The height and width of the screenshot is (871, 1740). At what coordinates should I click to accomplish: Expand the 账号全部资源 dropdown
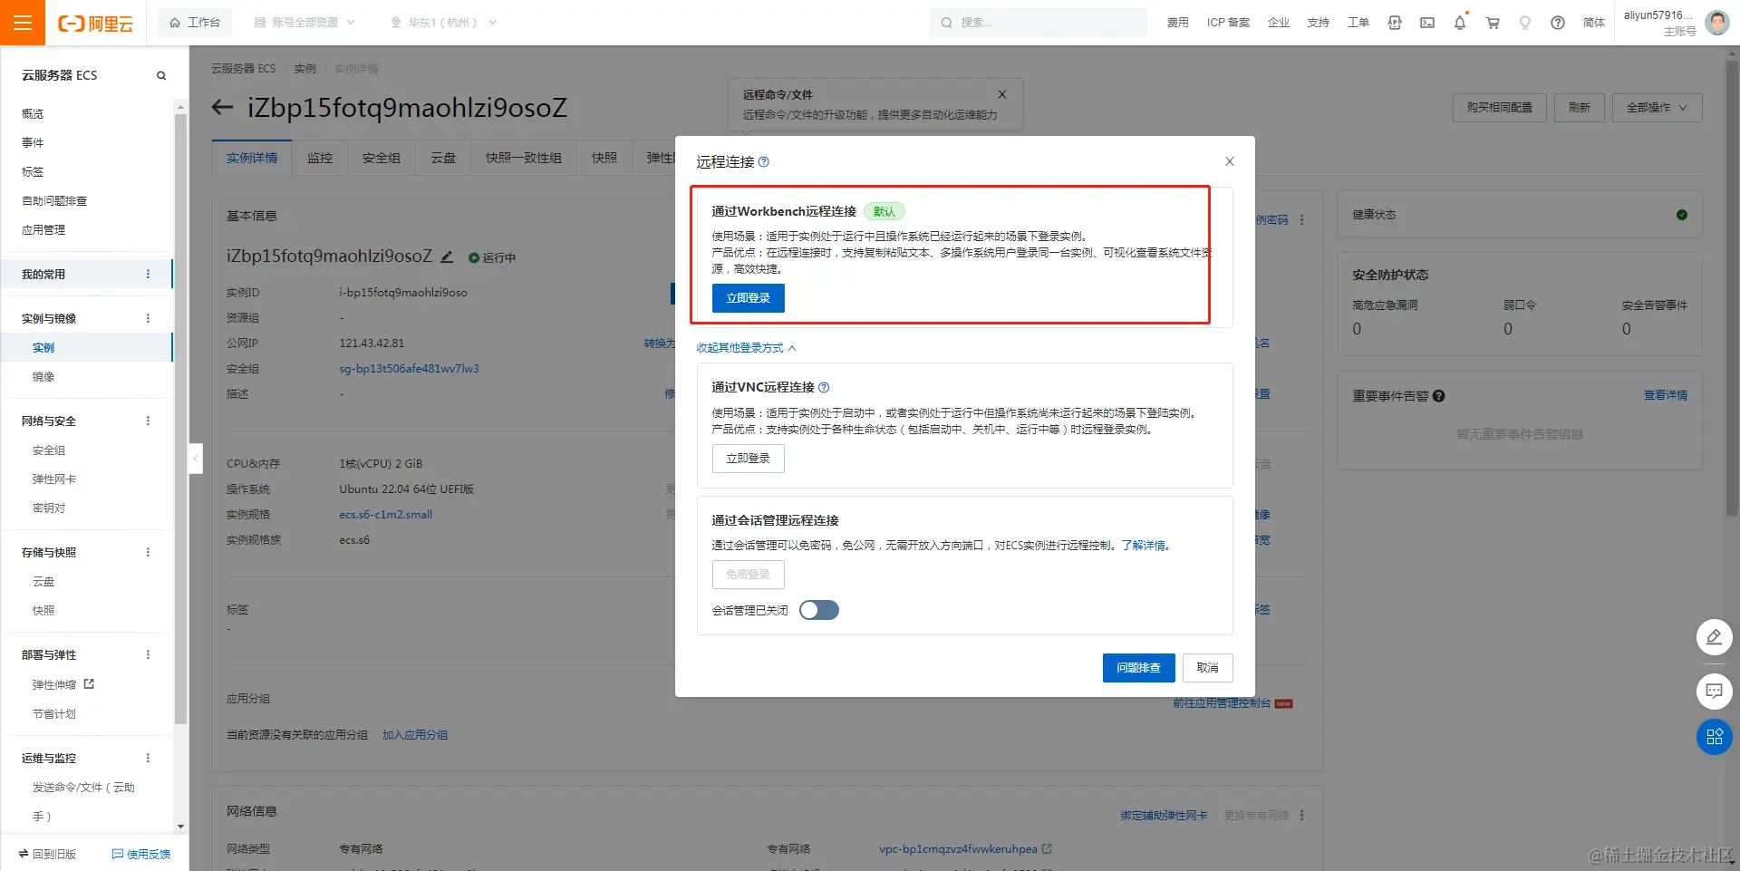point(304,23)
